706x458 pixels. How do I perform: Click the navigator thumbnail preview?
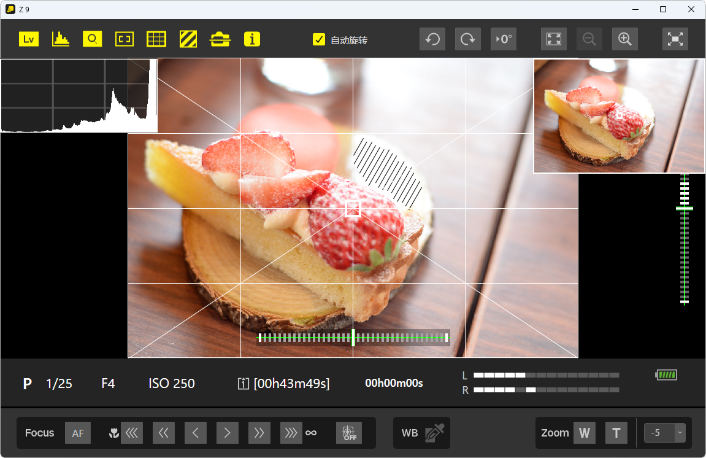click(x=619, y=116)
